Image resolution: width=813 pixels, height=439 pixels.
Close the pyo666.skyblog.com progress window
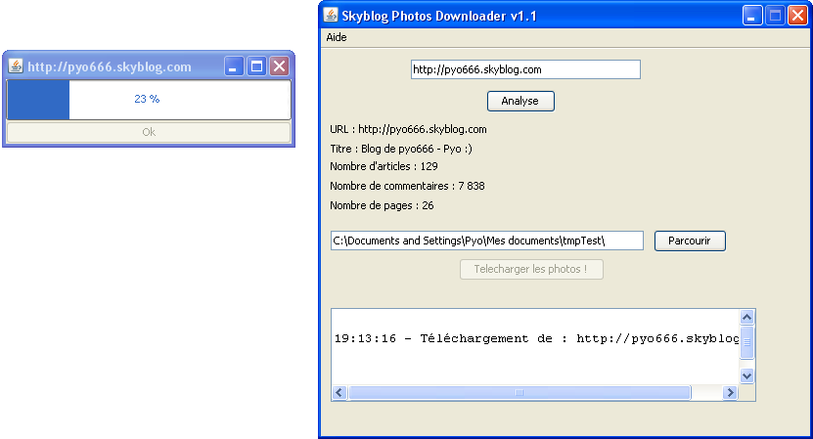coord(279,66)
